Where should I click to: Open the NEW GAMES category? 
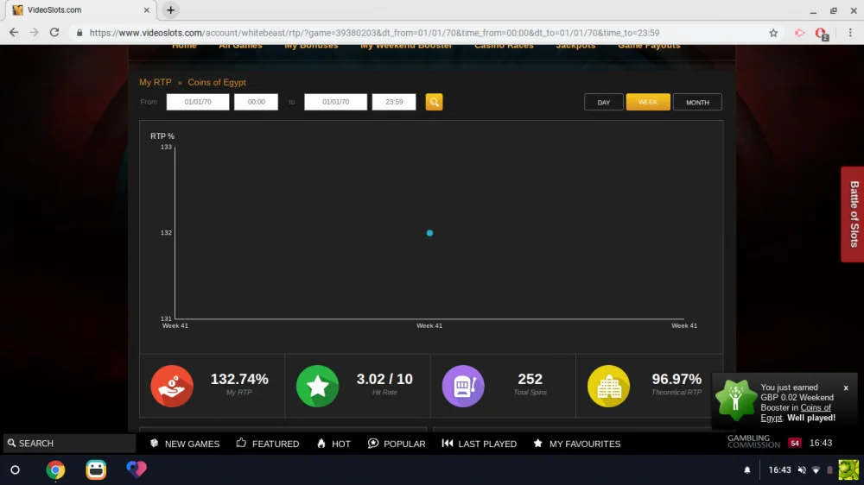click(185, 444)
